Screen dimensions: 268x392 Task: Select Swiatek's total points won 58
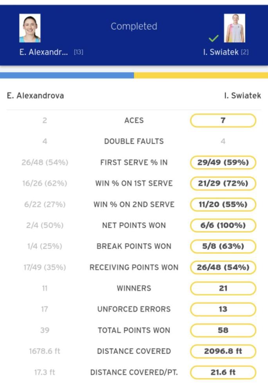point(223,330)
